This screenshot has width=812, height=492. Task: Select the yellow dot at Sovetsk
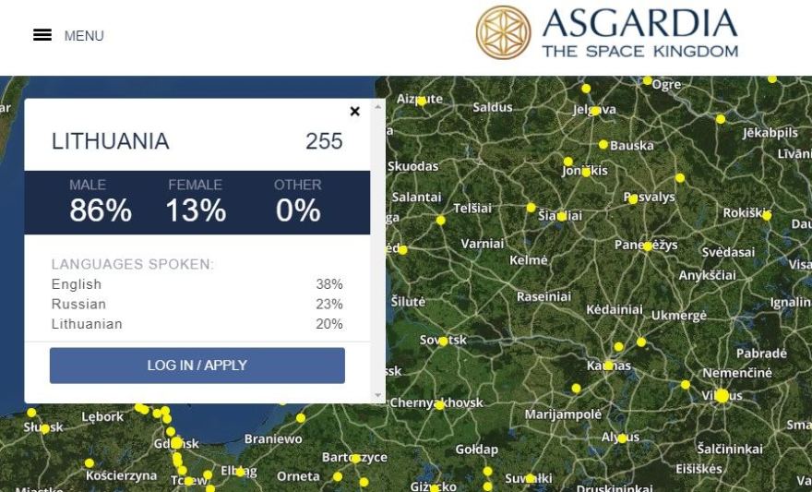pos(443,342)
